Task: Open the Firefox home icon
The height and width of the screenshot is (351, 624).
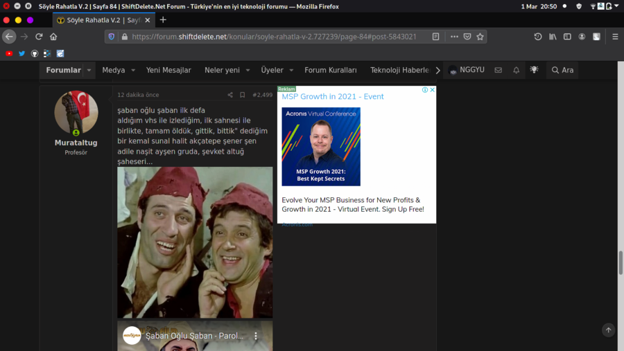Action: tap(53, 37)
